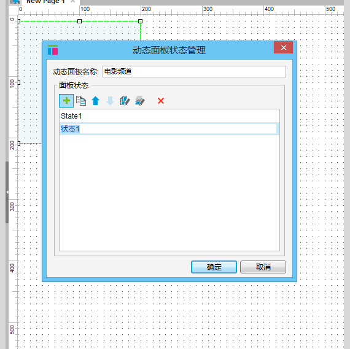Screen dimensions: 350x349
Task: Click the panel's left-middle selection handle
Action: (x=19, y=83)
